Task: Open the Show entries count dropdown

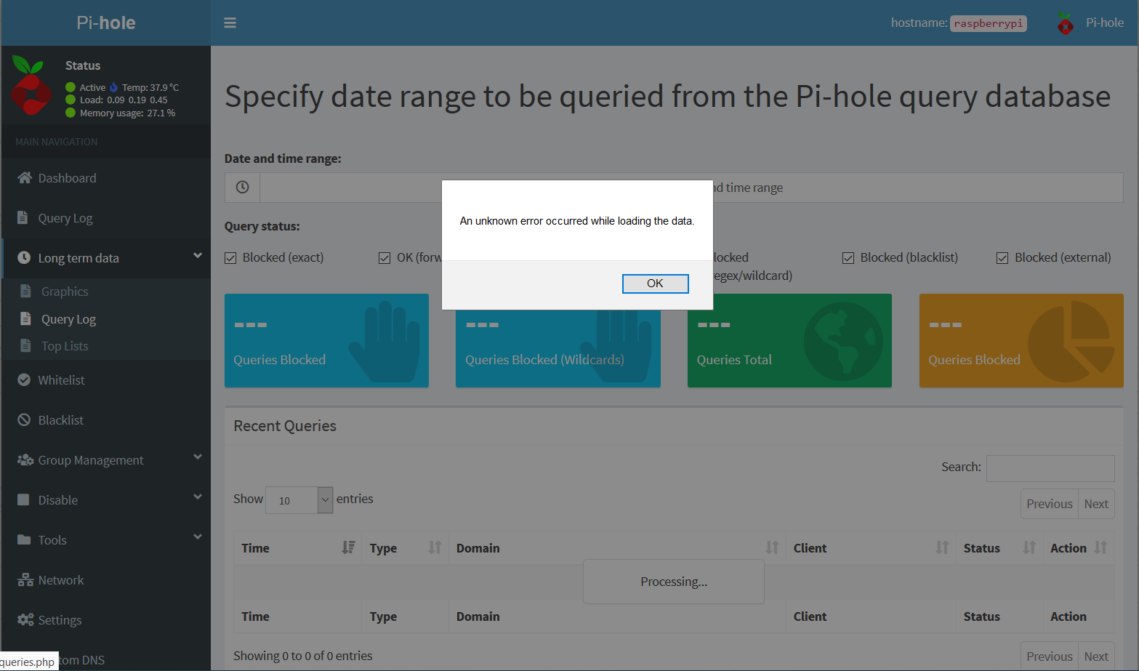Action: click(299, 500)
